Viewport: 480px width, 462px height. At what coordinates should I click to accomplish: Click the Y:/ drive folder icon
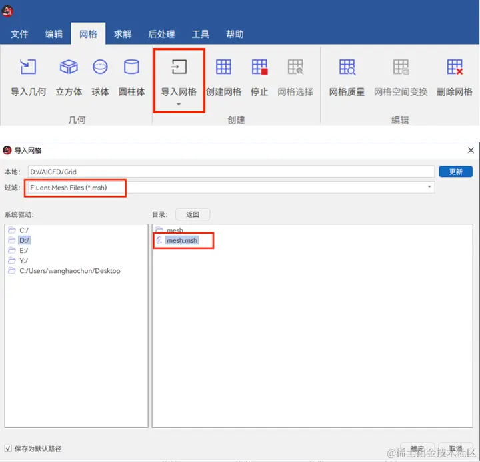[12, 260]
